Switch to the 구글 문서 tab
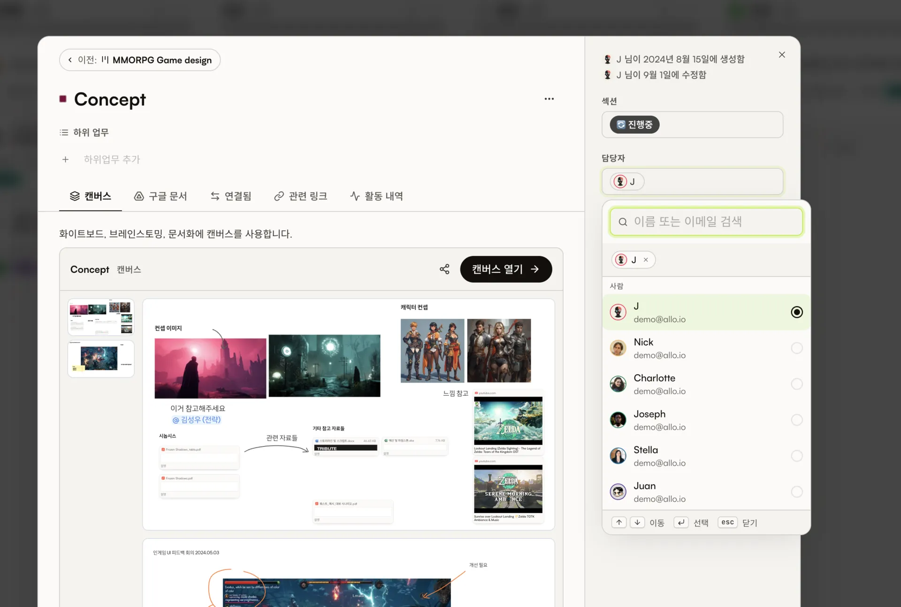This screenshot has width=901, height=607. click(160, 196)
